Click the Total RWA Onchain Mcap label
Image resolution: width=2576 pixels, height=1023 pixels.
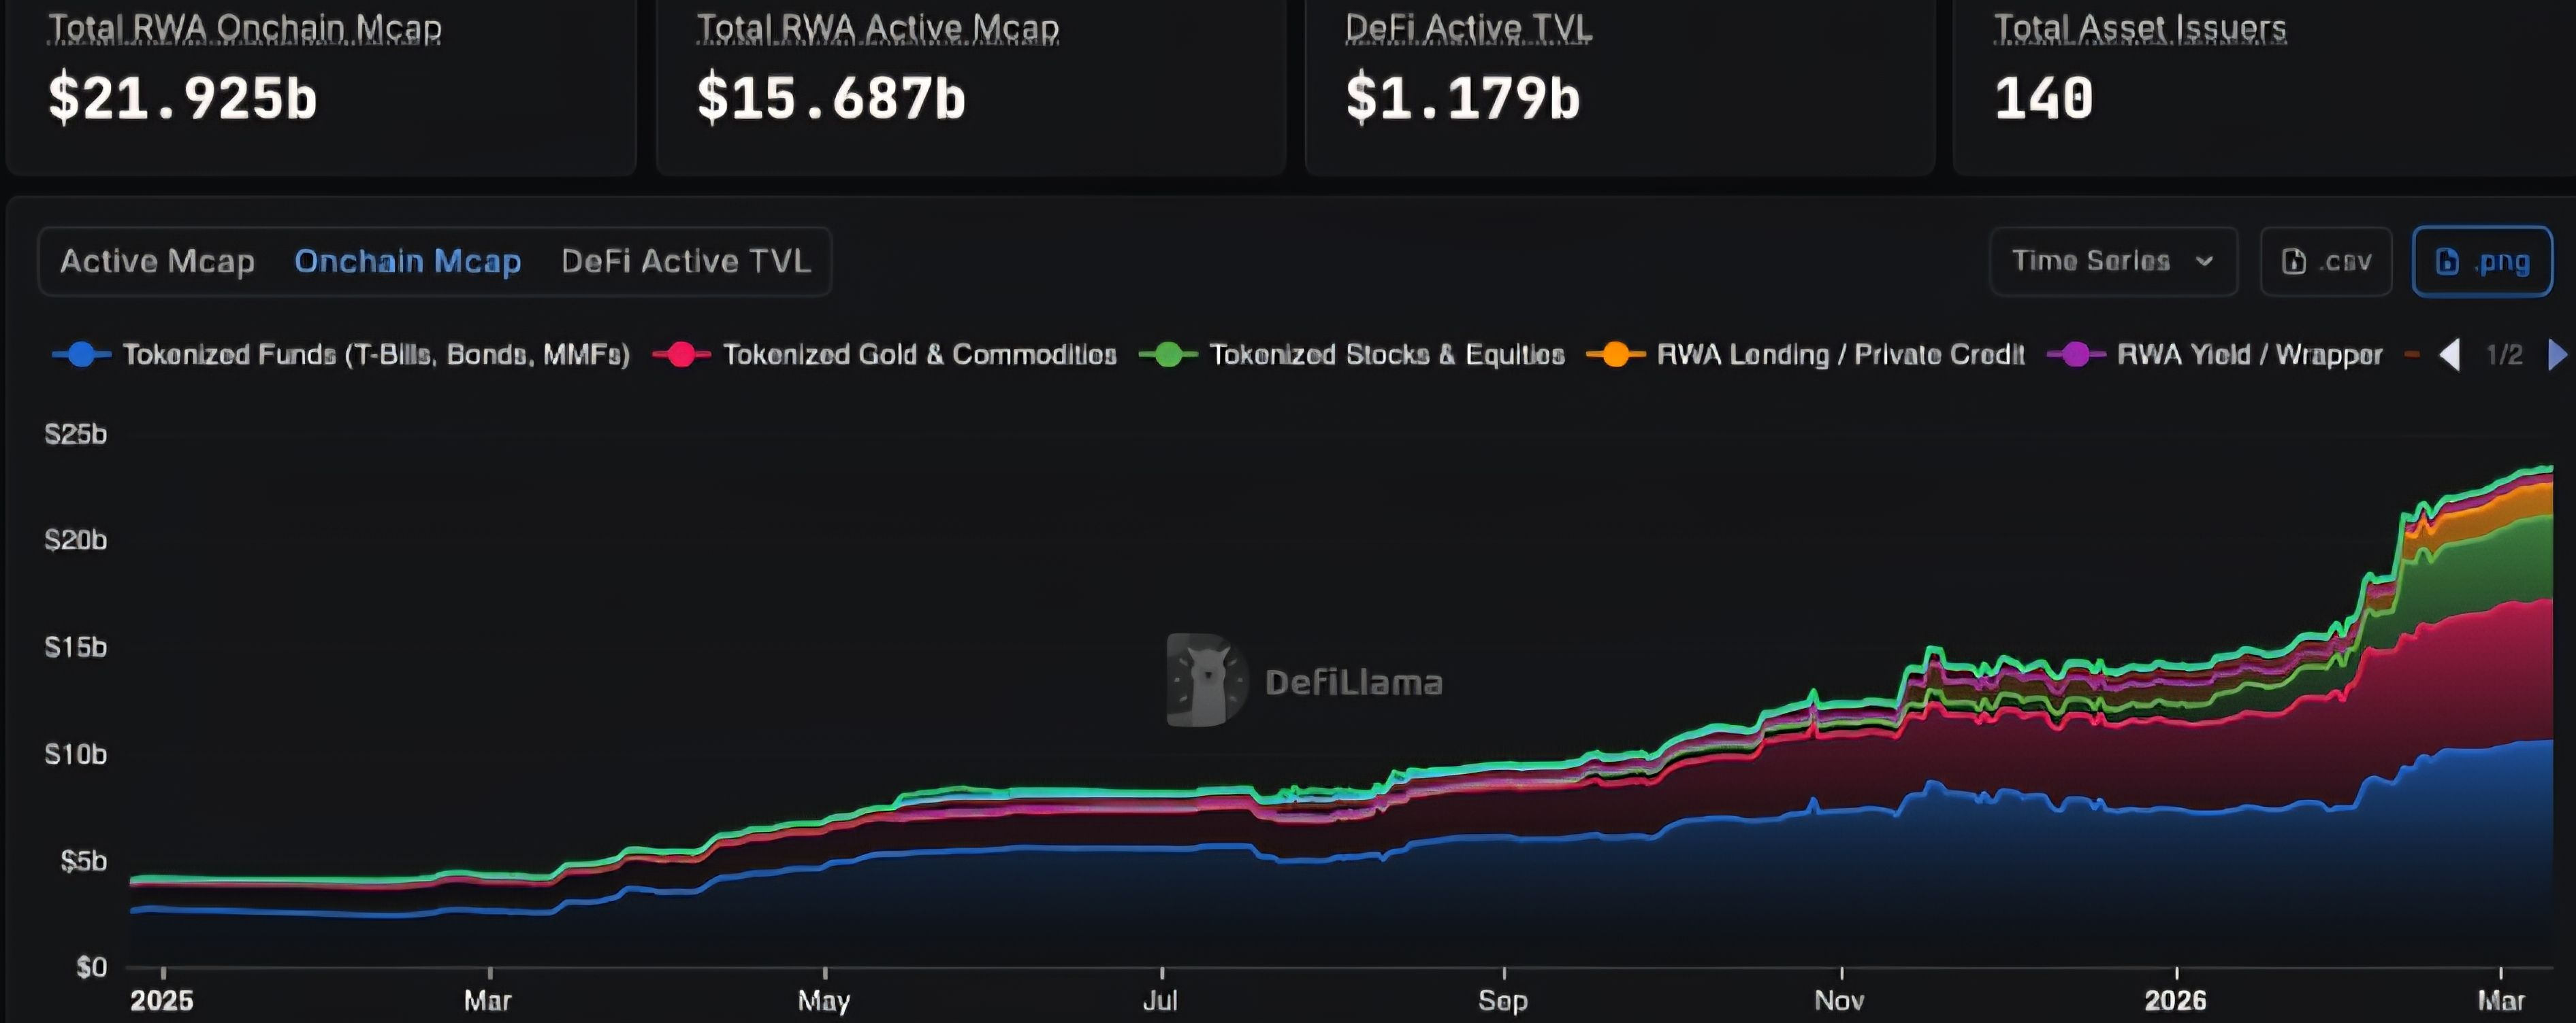245,28
